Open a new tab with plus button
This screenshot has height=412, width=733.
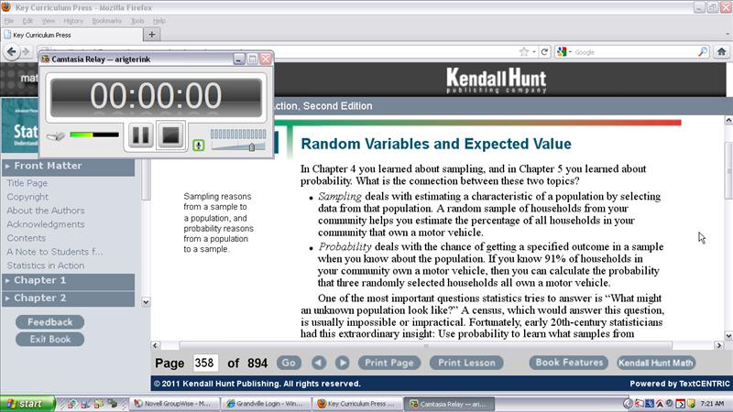click(151, 34)
